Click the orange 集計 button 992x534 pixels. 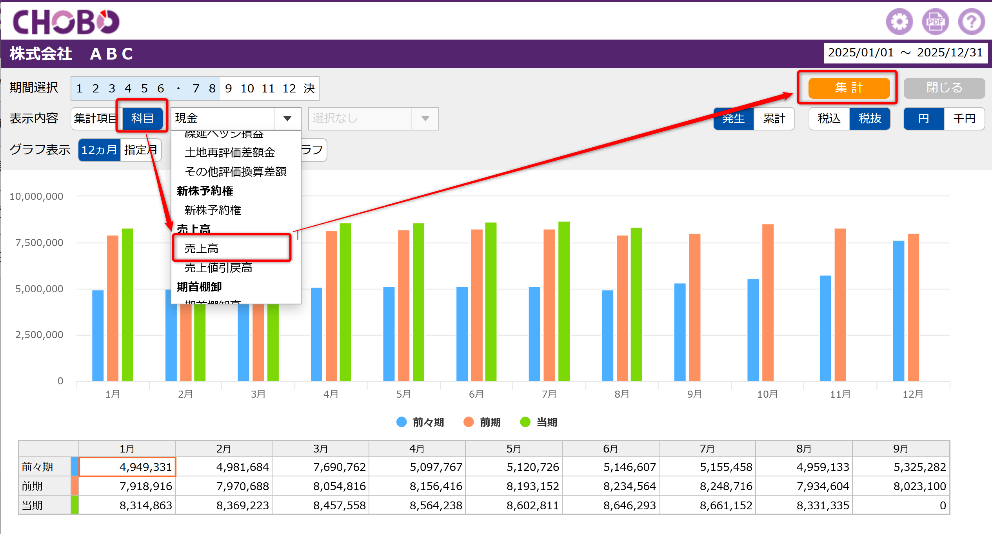point(849,88)
